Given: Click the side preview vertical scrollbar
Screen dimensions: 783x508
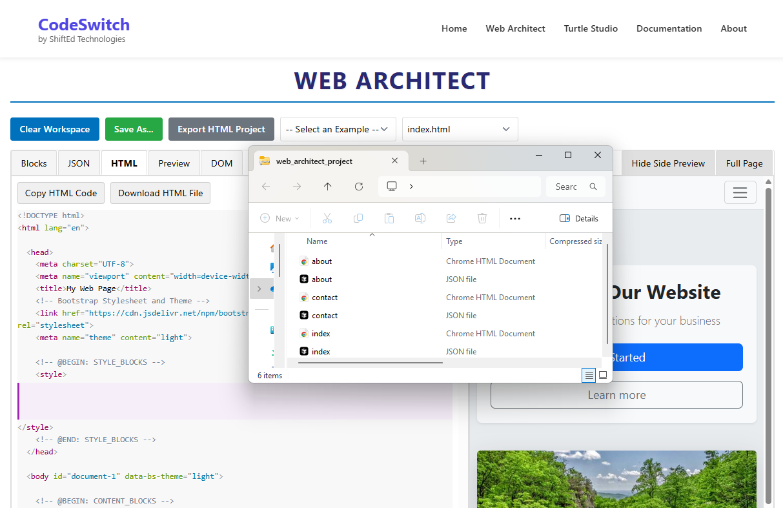Looking at the screenshot, I should pos(768,345).
